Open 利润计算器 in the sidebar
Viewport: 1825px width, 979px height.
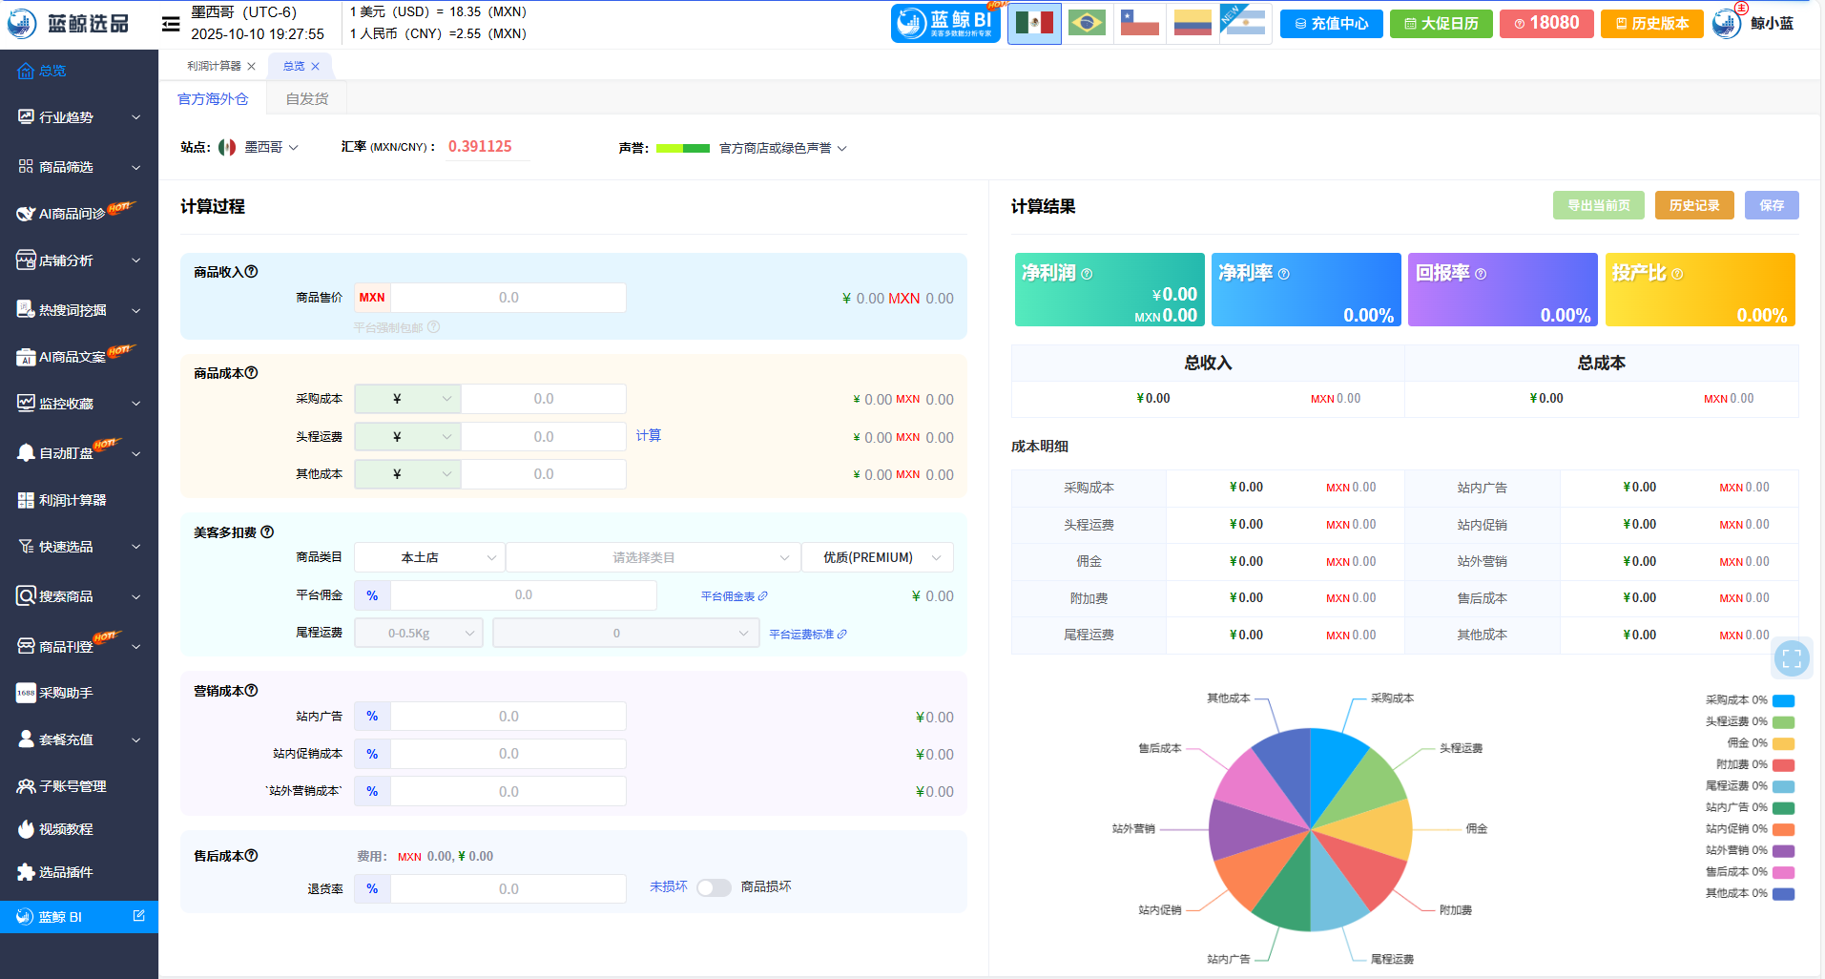pyautogui.click(x=73, y=500)
